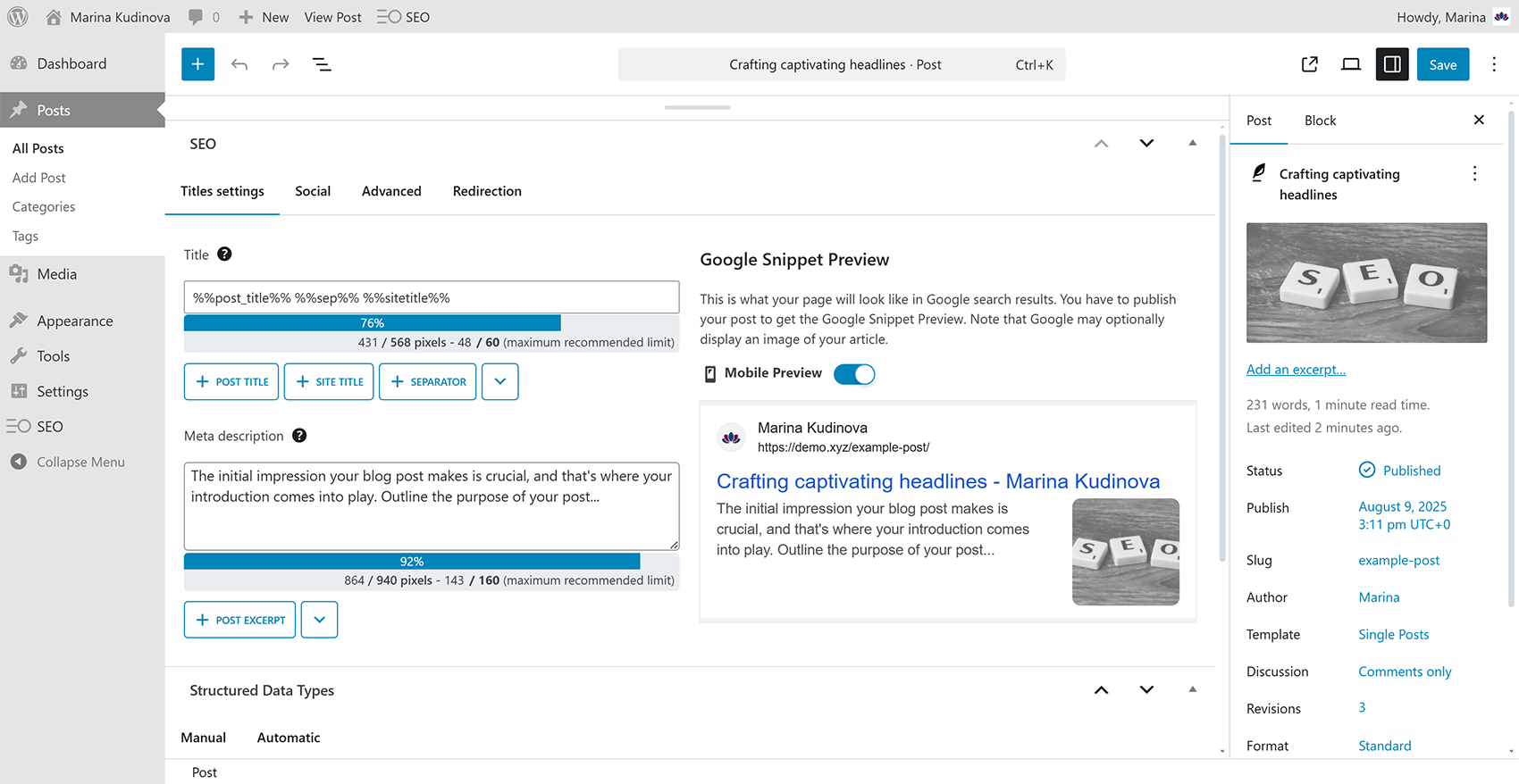Redo the last undone change
The width and height of the screenshot is (1519, 784).
coord(281,64)
